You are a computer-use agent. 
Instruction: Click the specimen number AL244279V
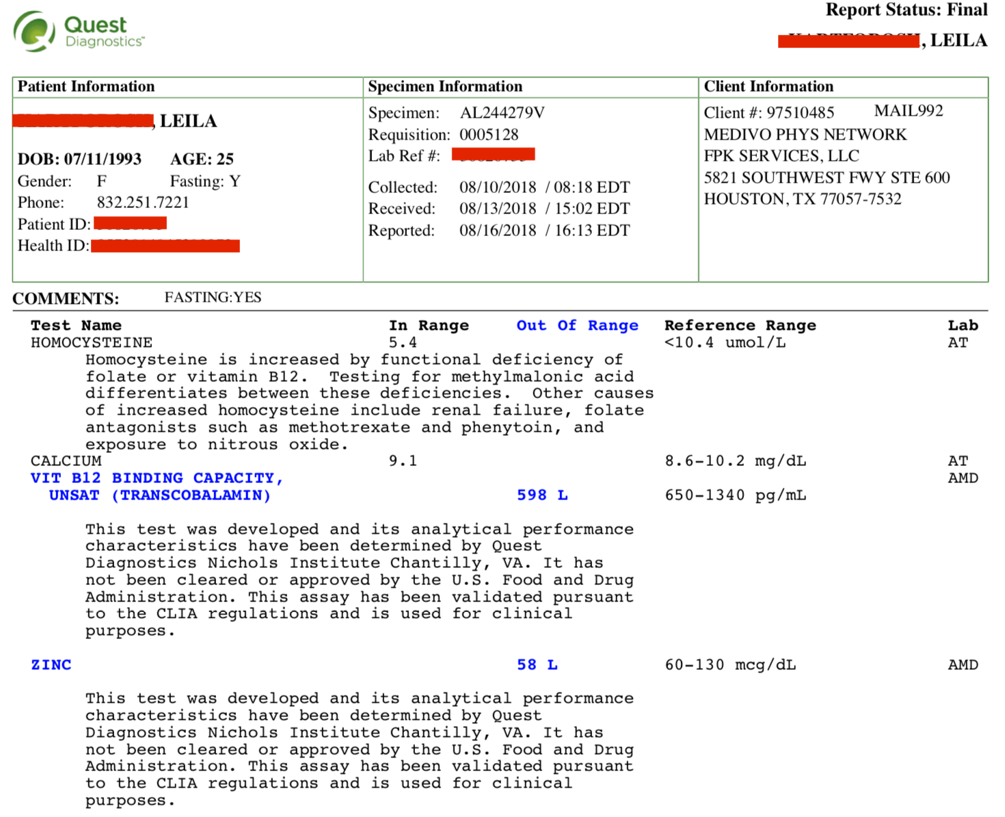coord(502,113)
